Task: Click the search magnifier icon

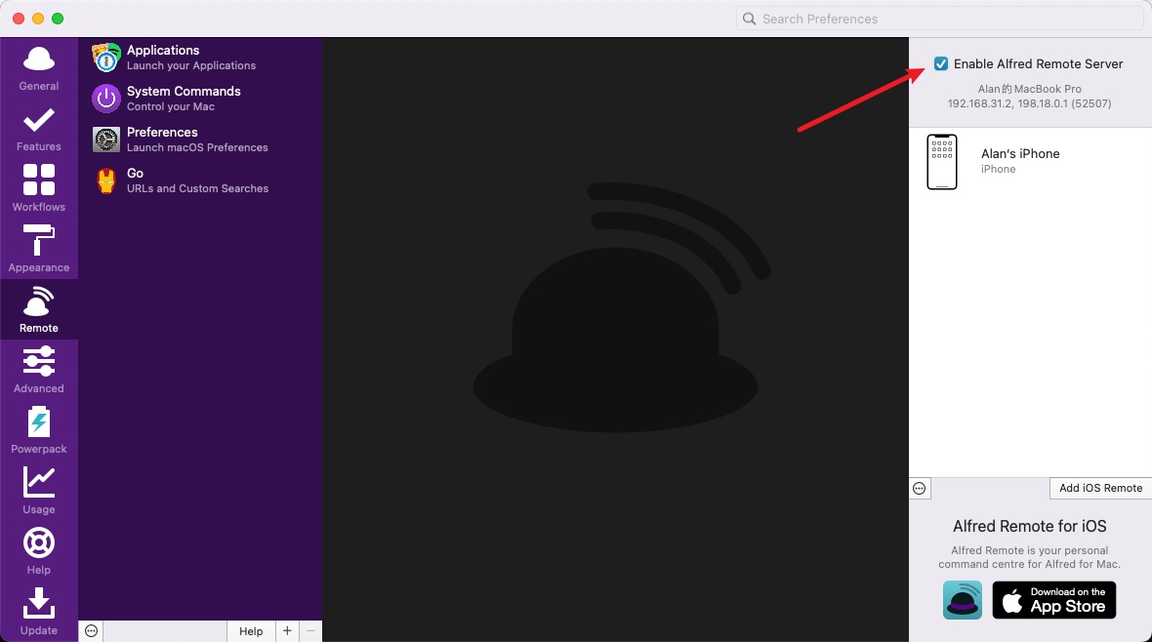Action: point(749,19)
